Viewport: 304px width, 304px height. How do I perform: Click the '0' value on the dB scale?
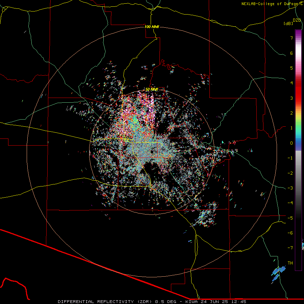pos(292,143)
